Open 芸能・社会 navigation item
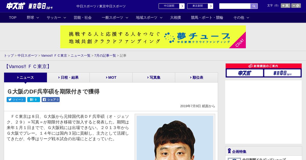 point(83,18)
